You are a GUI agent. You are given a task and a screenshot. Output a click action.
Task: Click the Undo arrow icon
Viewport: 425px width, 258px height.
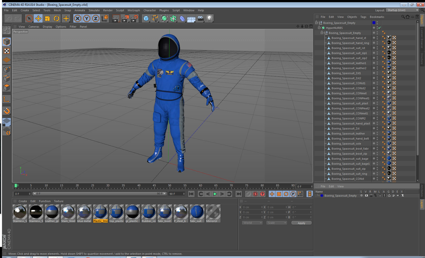pyautogui.click(x=9, y=18)
